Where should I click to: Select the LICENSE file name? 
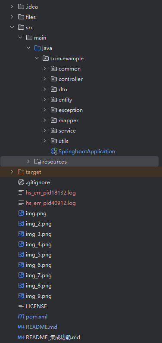(x=36, y=306)
